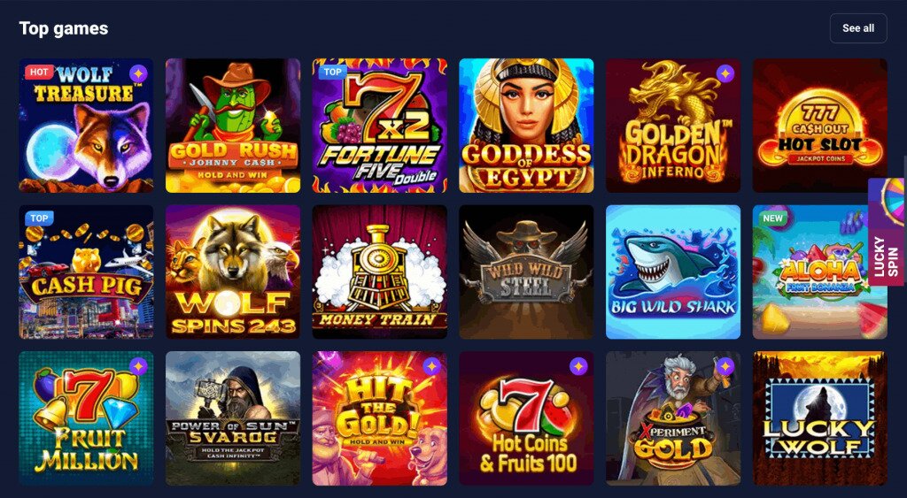Viewport: 907px width, 498px height.
Task: Click the HOT label on Wolf Treasure
Action: [x=39, y=73]
